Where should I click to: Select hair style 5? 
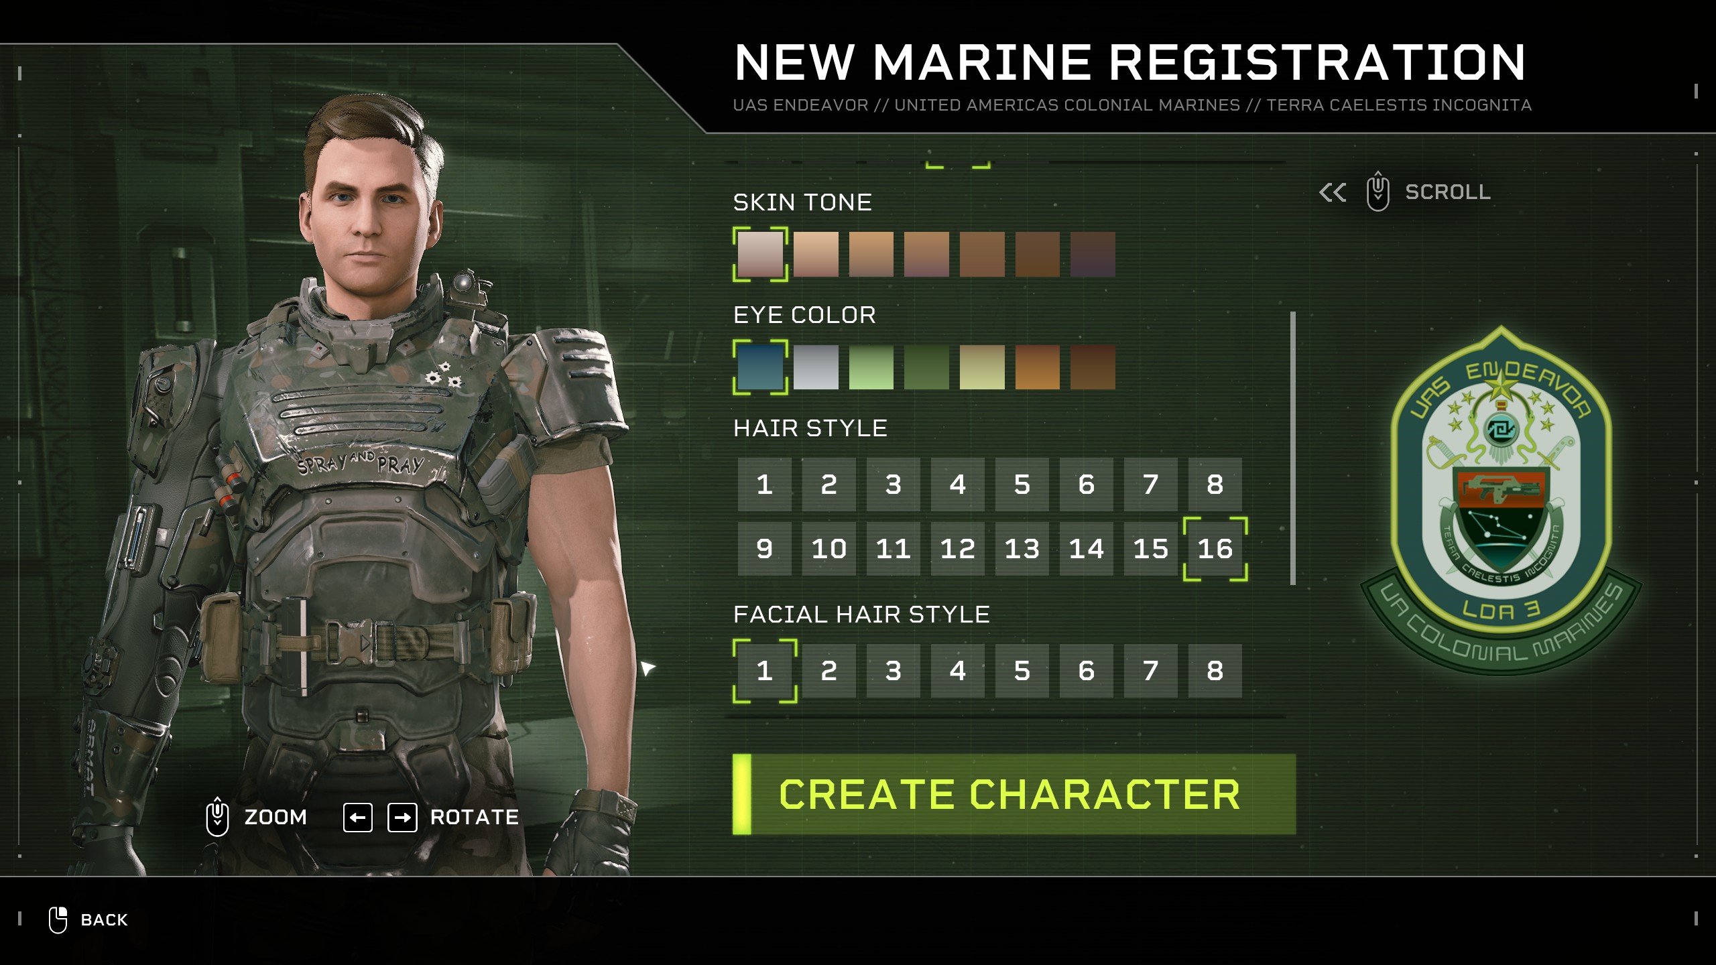click(x=1022, y=485)
